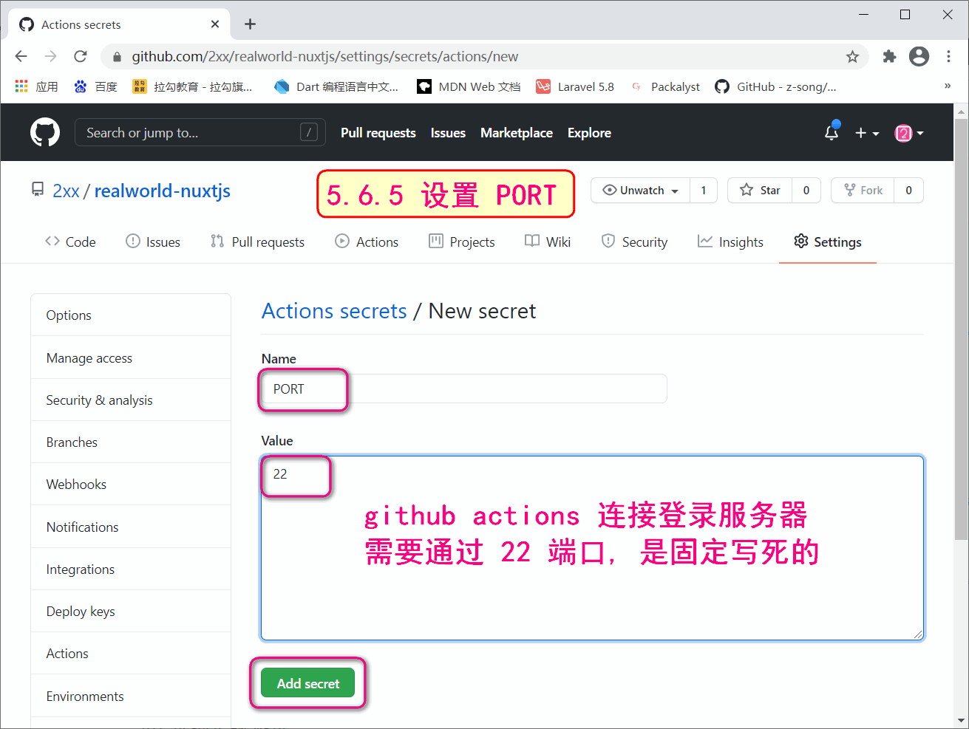
Task: Open MDN Web 文档 bookmark
Action: (469, 86)
